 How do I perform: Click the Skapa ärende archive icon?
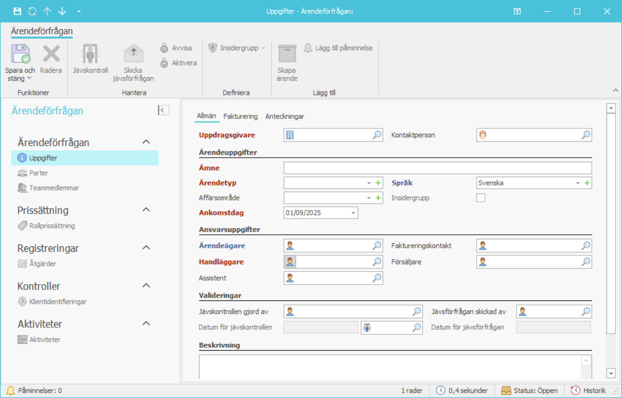click(x=287, y=54)
